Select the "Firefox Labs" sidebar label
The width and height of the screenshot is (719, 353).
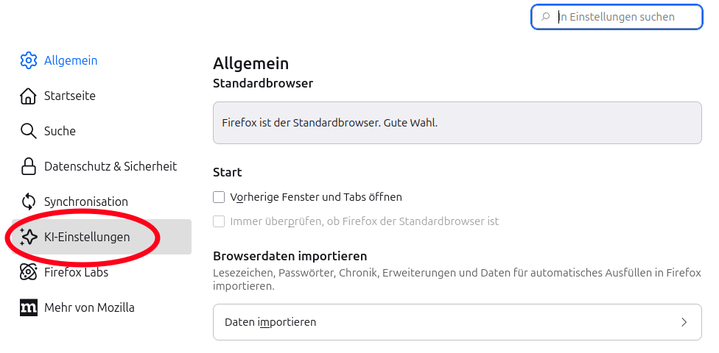[76, 272]
